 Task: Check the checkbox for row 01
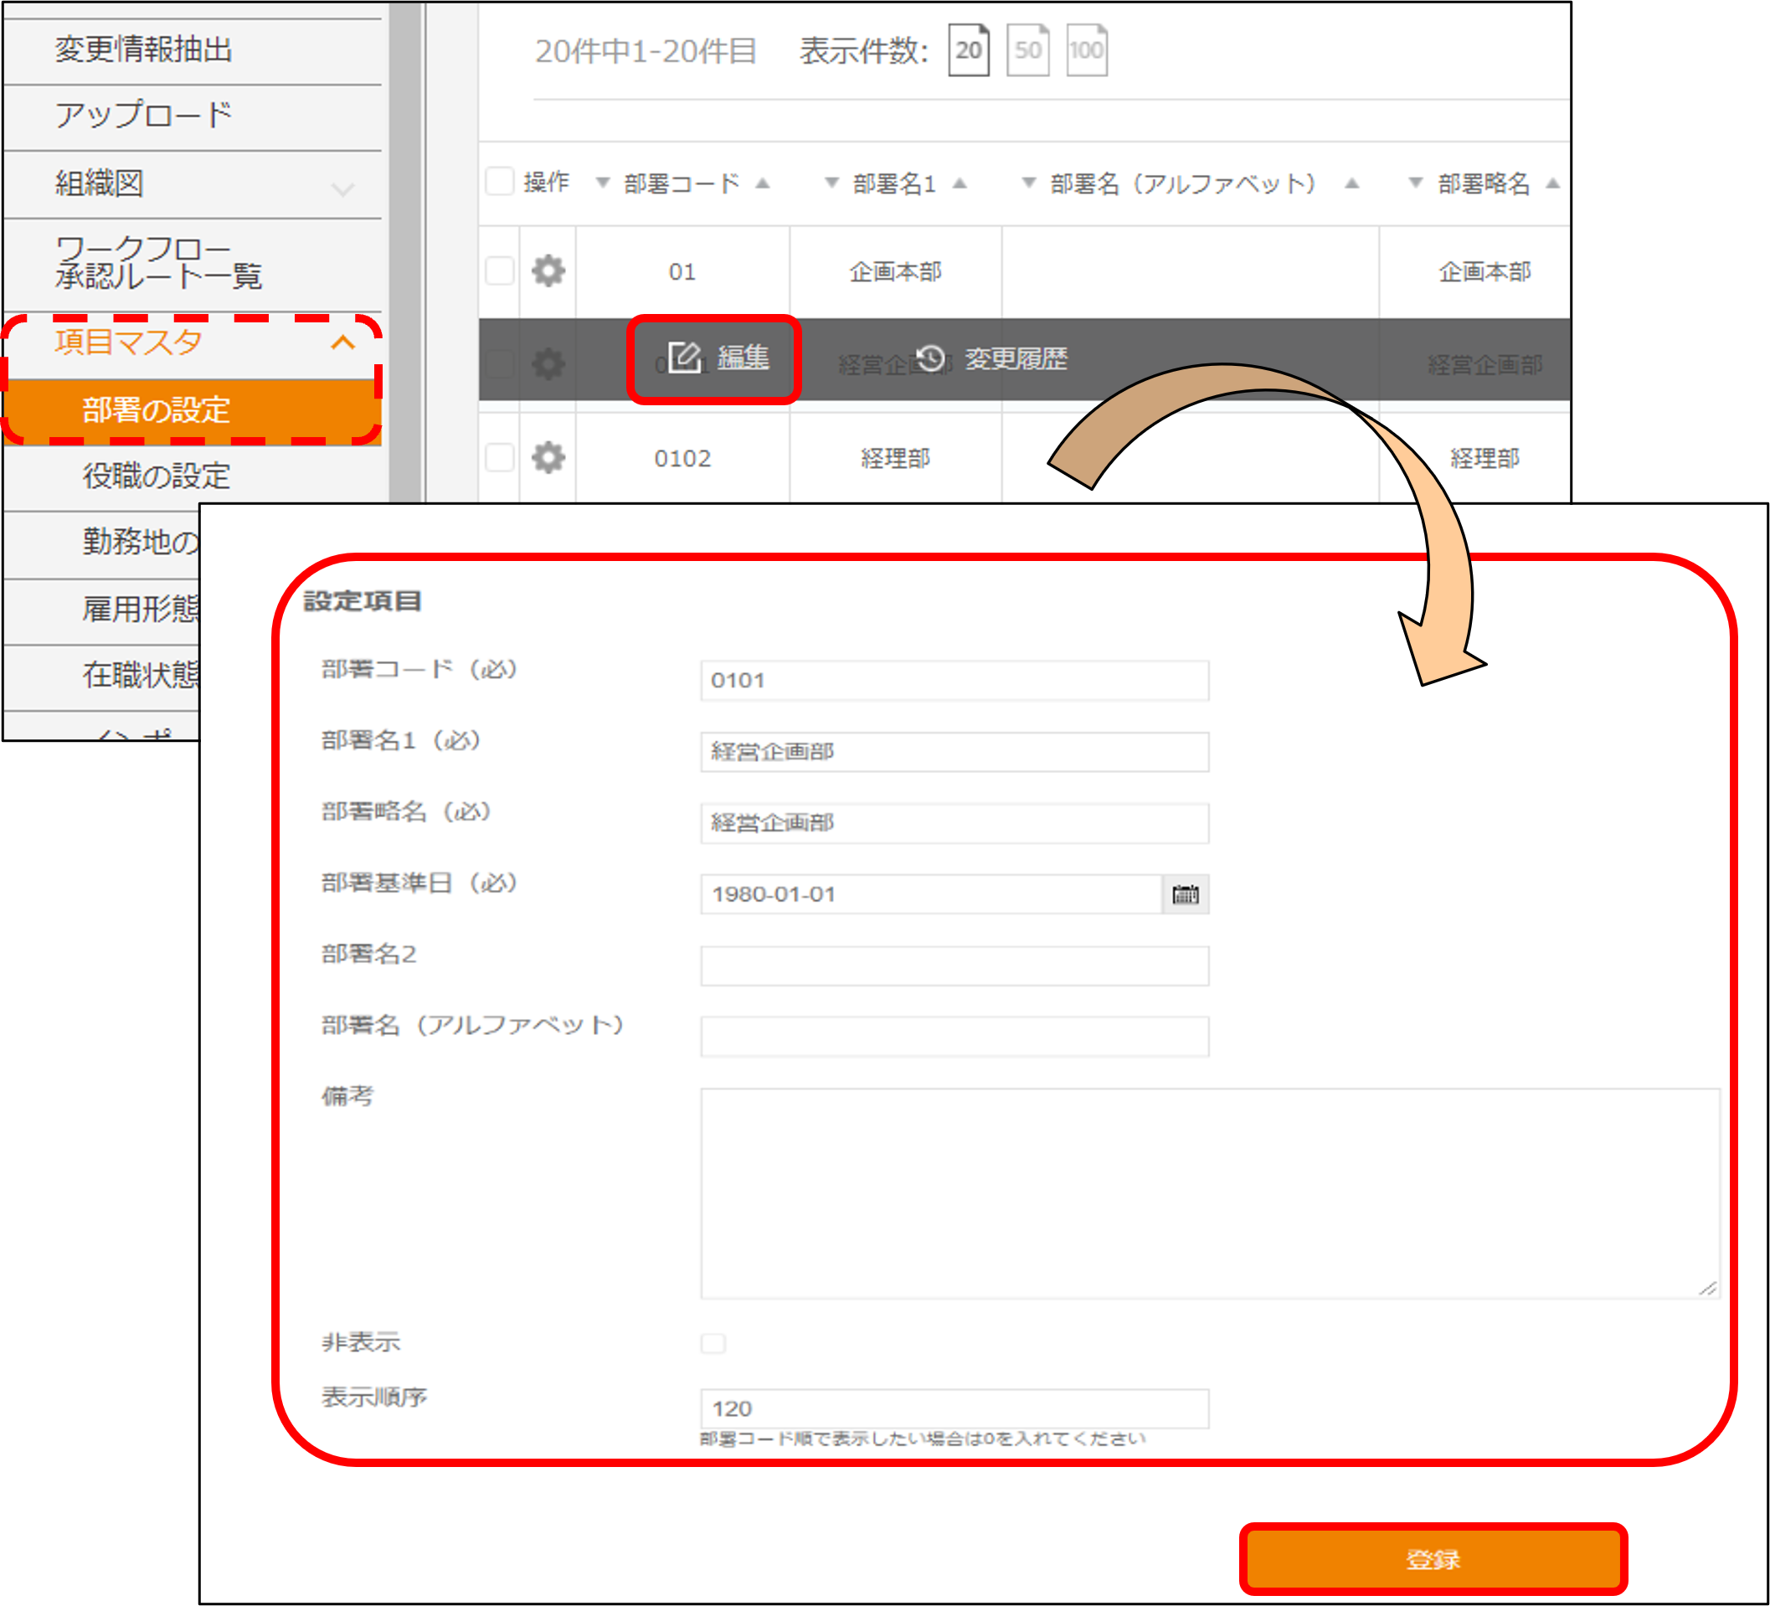pos(500,271)
